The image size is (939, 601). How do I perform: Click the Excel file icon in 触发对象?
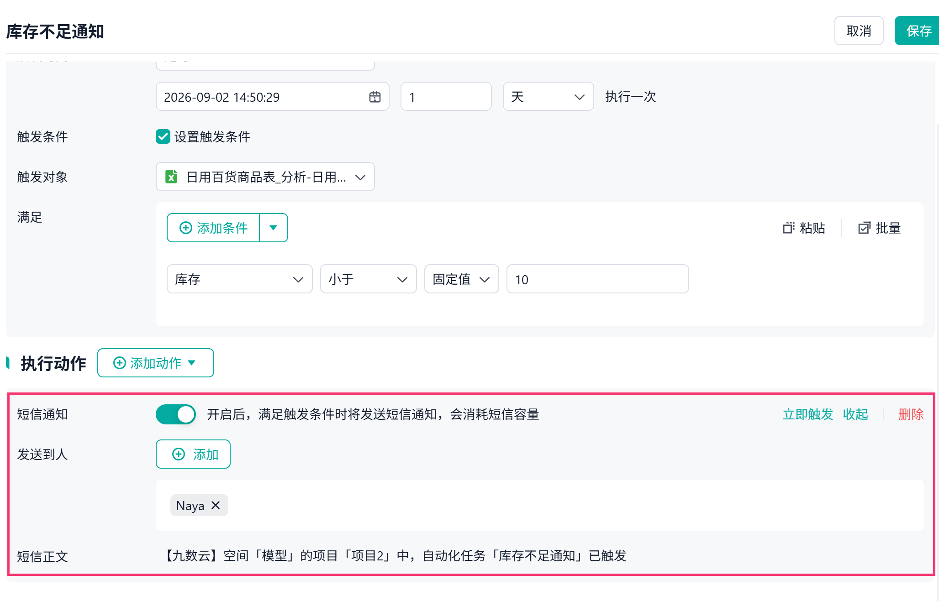tap(171, 177)
